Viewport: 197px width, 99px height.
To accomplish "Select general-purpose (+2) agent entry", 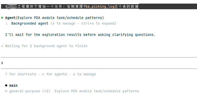I will (x=30, y=91).
